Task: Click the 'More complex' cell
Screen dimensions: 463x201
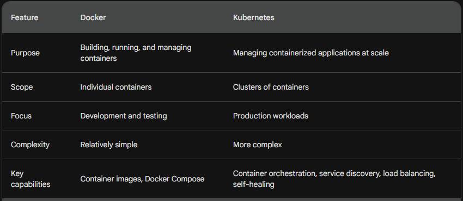Action: point(258,145)
